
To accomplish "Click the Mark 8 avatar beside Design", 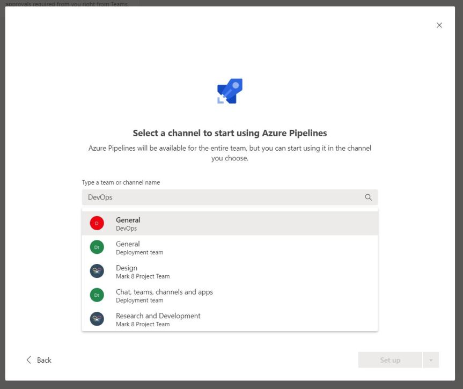I will [97, 271].
